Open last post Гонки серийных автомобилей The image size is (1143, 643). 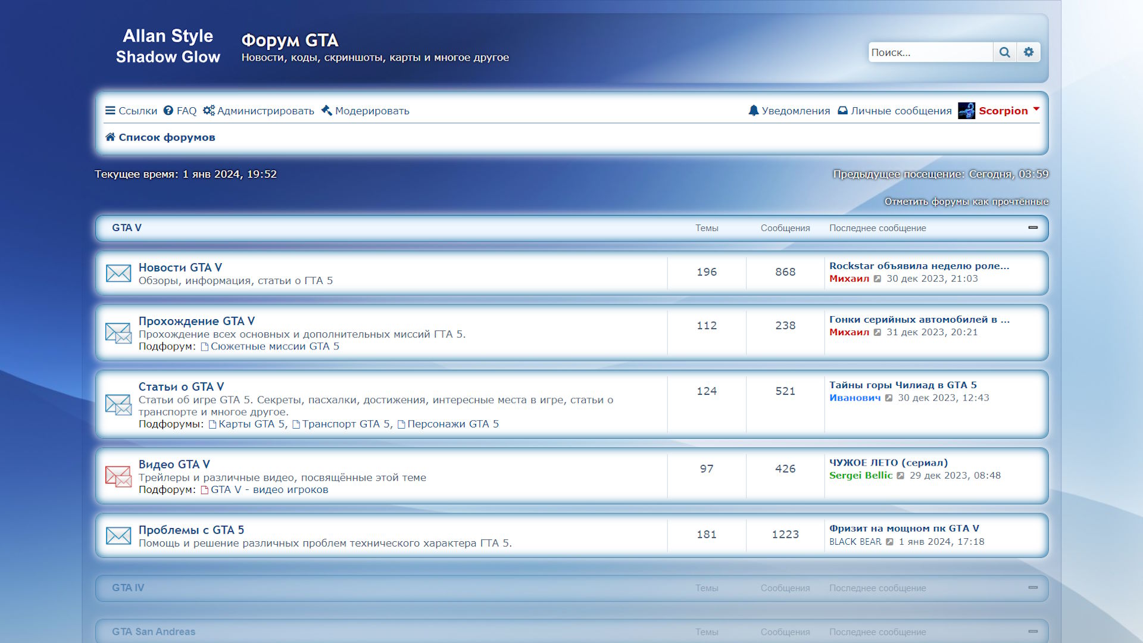click(x=919, y=320)
